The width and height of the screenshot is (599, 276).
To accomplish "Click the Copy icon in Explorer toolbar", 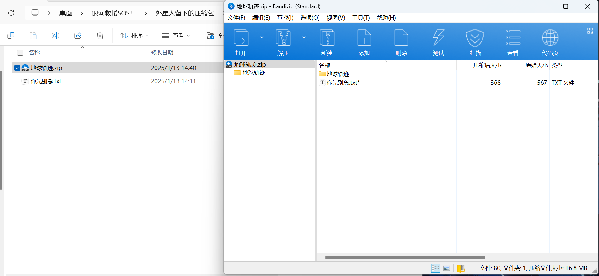I will [x=11, y=36].
